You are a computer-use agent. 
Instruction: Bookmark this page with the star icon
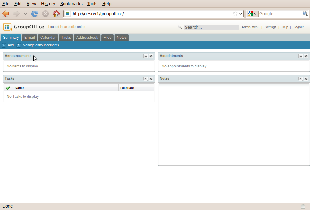[x=235, y=14]
